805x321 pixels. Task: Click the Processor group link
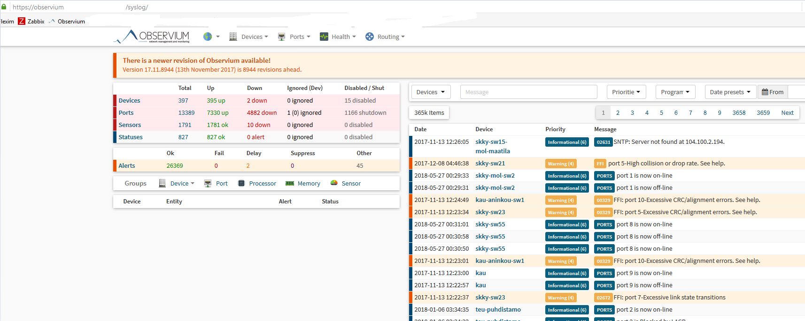263,183
